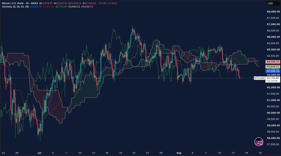Click the -121.05 (-0.19%) change value

coord(107,3)
